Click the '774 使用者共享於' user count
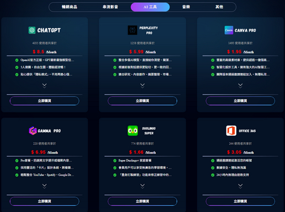This screenshot has height=212, width=285. point(142,143)
